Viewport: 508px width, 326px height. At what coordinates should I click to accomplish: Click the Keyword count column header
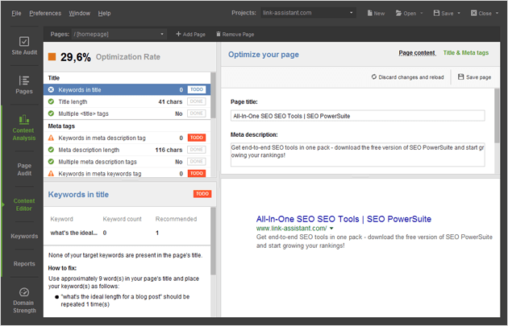122,219
